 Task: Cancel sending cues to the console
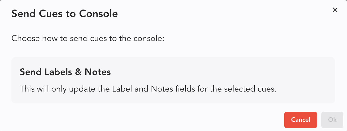301,120
